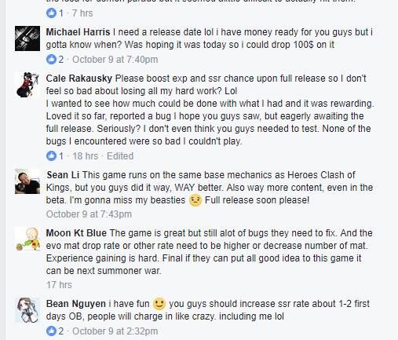This screenshot has width=398, height=340.
Task: Open Cale Rakausky profile picture
Action: pyautogui.click(x=27, y=85)
